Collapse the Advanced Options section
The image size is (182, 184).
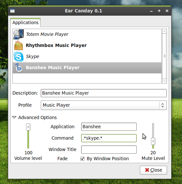coord(14,117)
